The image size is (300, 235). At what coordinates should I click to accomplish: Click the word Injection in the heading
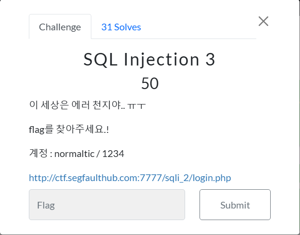coord(162,60)
